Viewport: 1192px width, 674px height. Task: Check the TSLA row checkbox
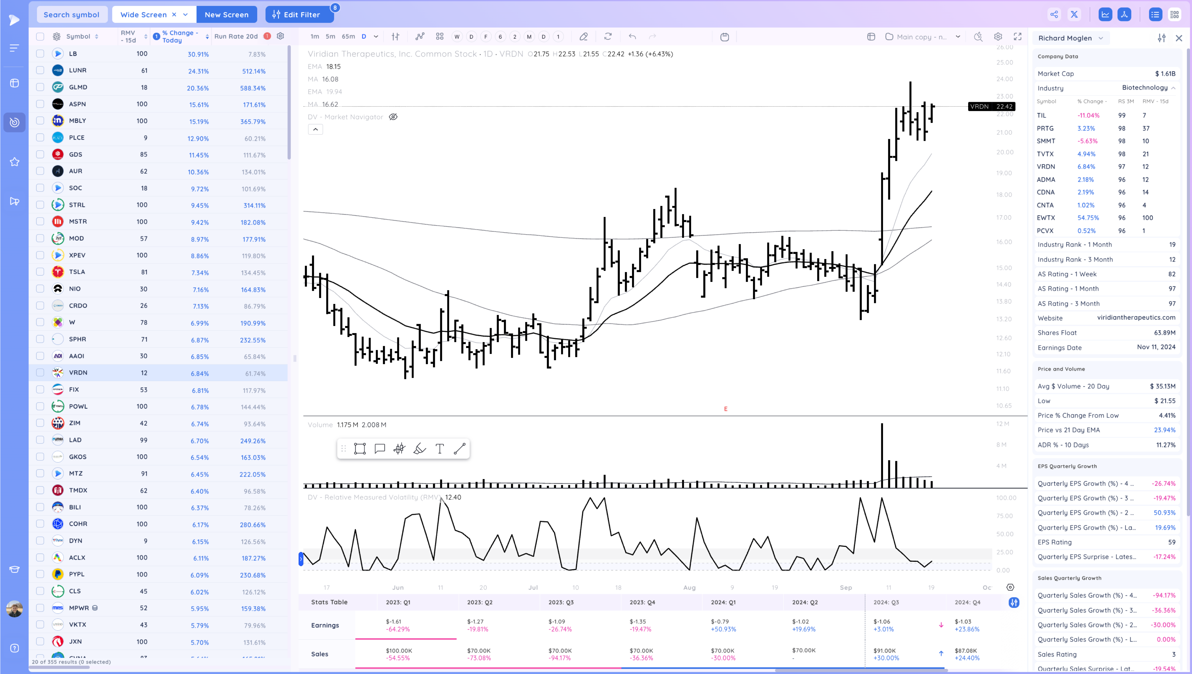coord(40,272)
